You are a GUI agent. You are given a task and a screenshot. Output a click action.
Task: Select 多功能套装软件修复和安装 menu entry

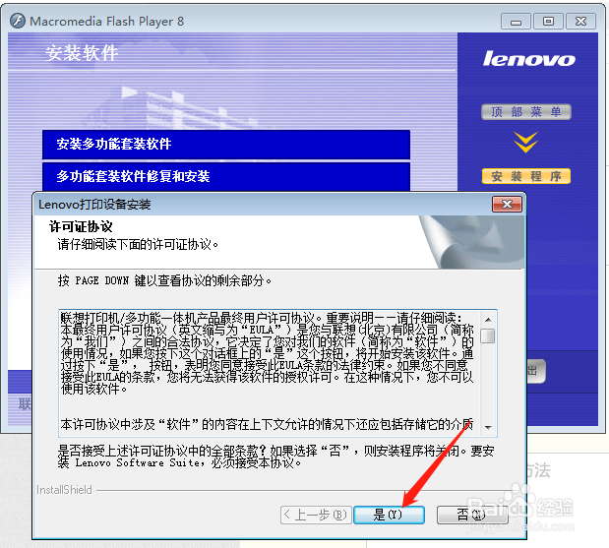226,177
